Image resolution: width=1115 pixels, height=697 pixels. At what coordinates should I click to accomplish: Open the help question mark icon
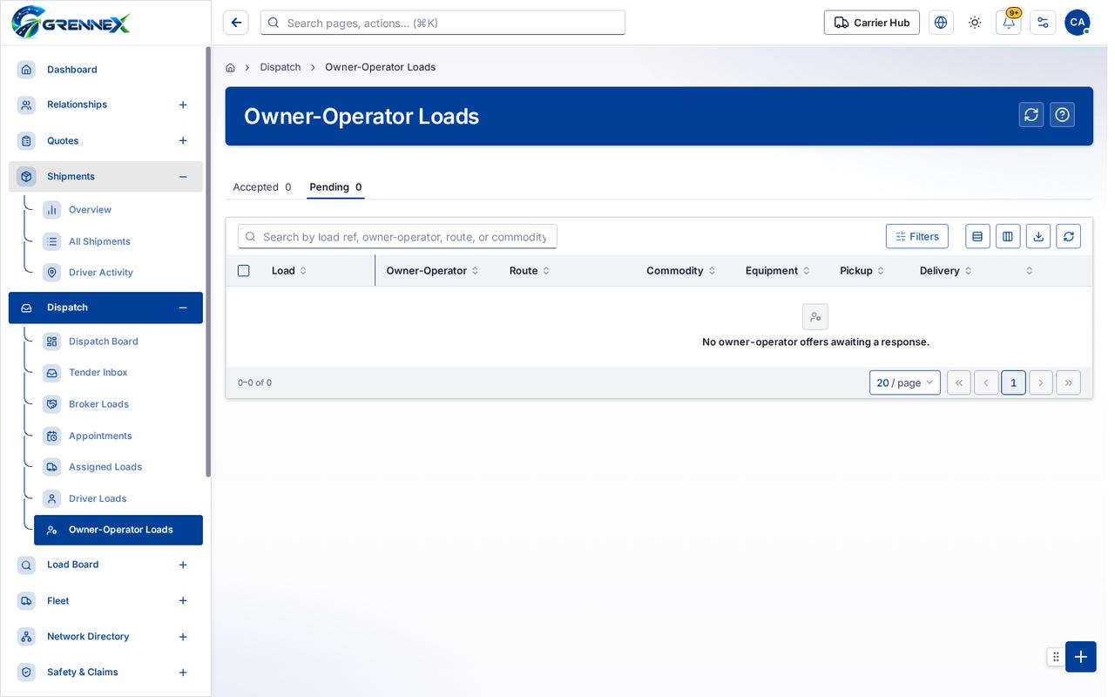point(1062,115)
